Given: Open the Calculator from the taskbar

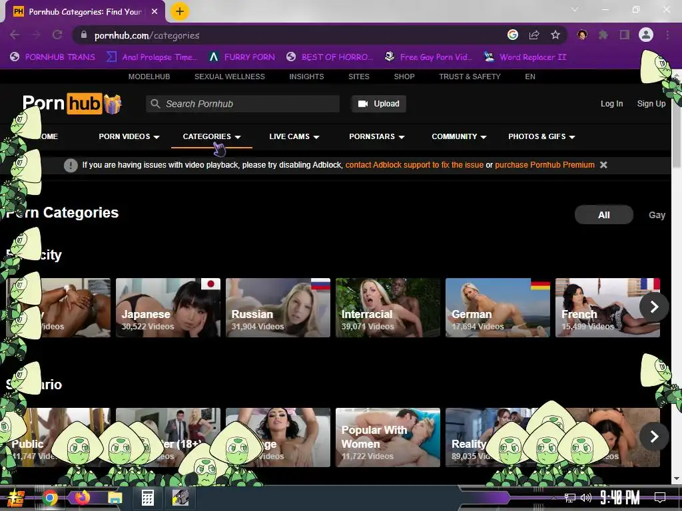Looking at the screenshot, I should 147,498.
